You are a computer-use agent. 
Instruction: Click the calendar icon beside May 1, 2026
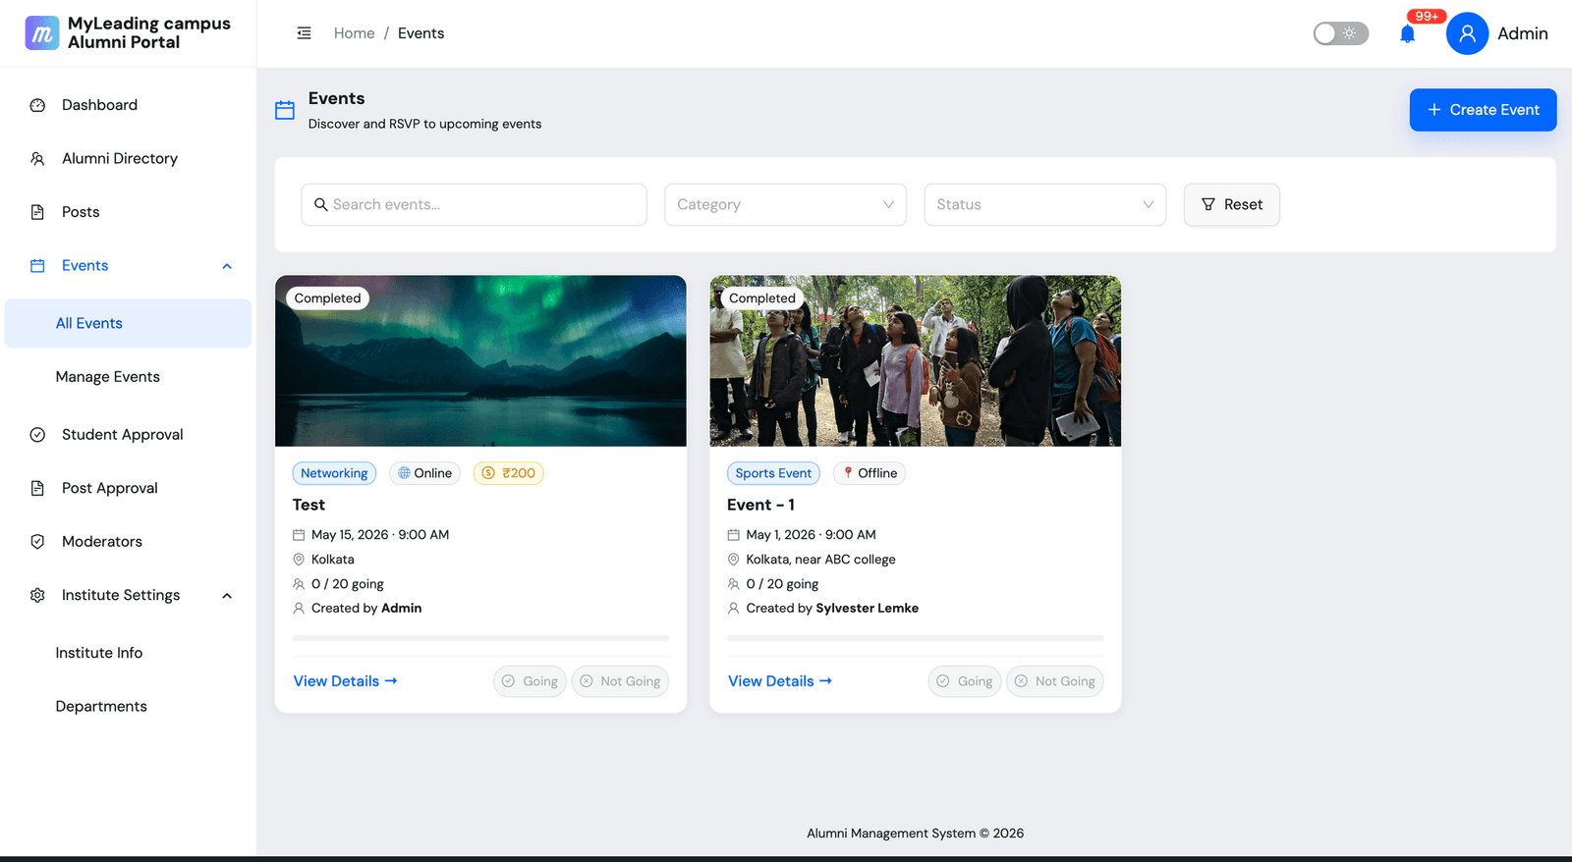point(733,535)
